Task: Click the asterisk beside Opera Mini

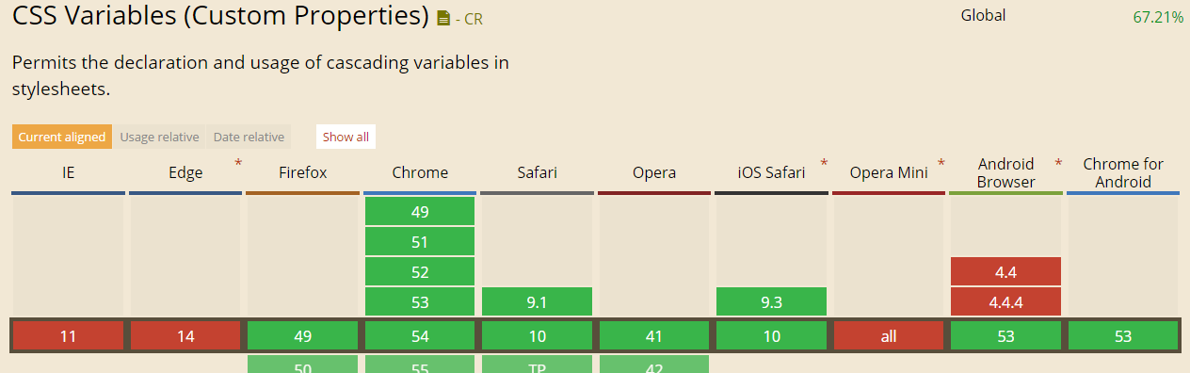Action: (941, 164)
